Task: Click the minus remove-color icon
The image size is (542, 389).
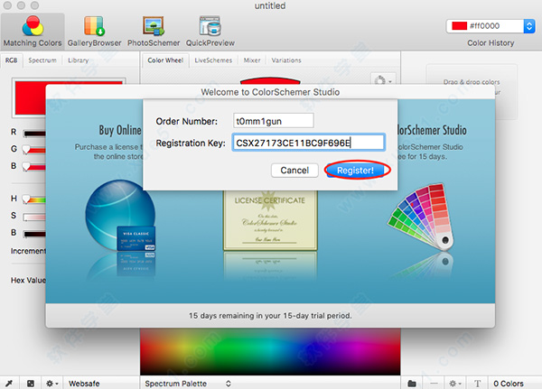Action: click(x=434, y=383)
